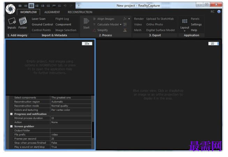Click the Undo arrow in title bar
The height and width of the screenshot is (157, 228).
click(x=65, y=6)
